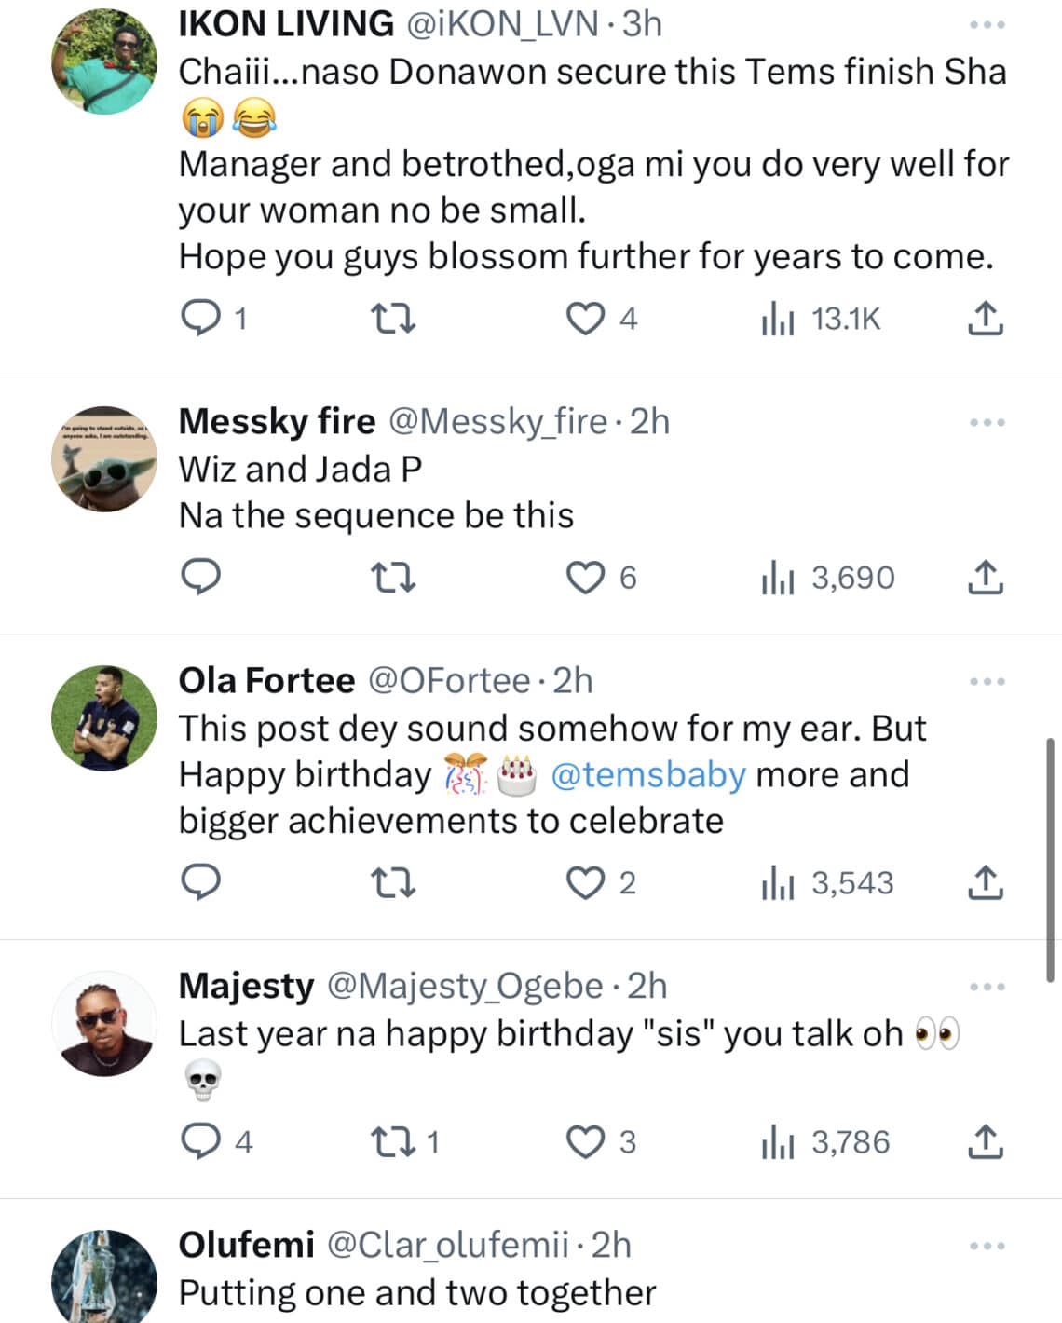Reply to Messky fire's tweet
1062x1323 pixels.
pyautogui.click(x=199, y=578)
